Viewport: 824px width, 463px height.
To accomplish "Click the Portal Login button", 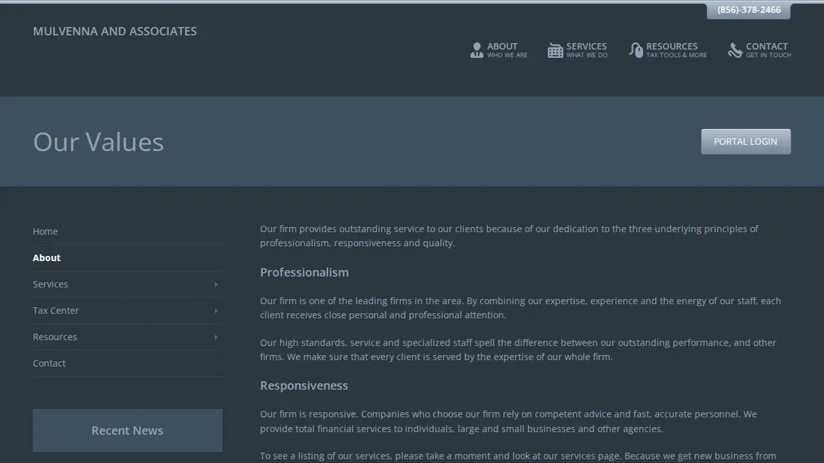I will [745, 141].
